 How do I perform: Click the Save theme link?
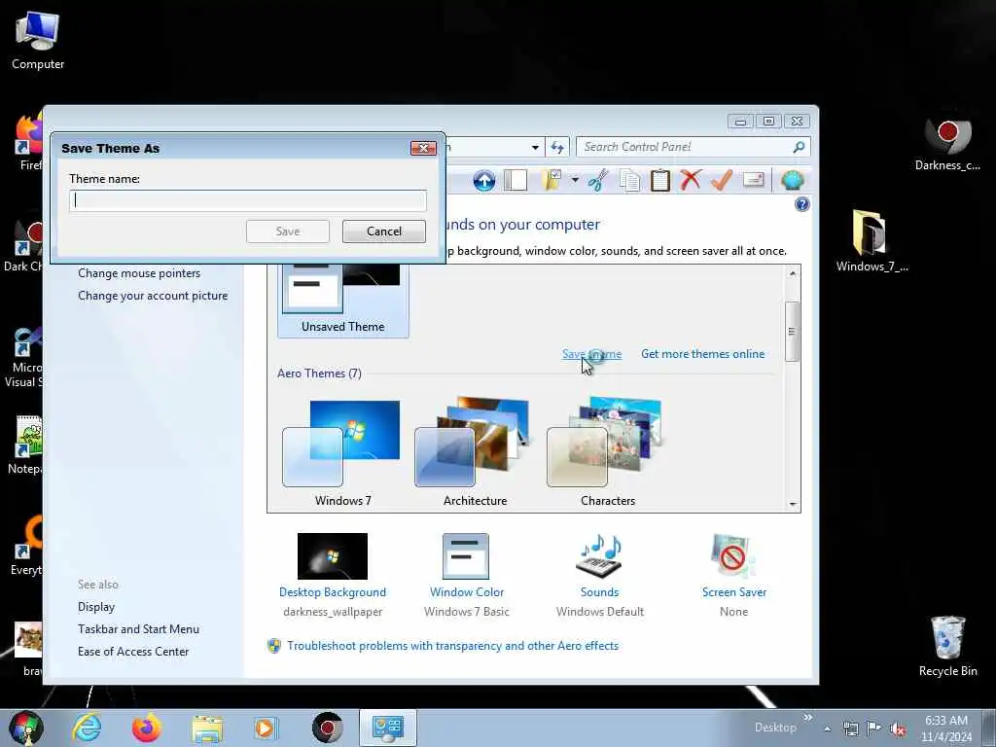point(592,354)
